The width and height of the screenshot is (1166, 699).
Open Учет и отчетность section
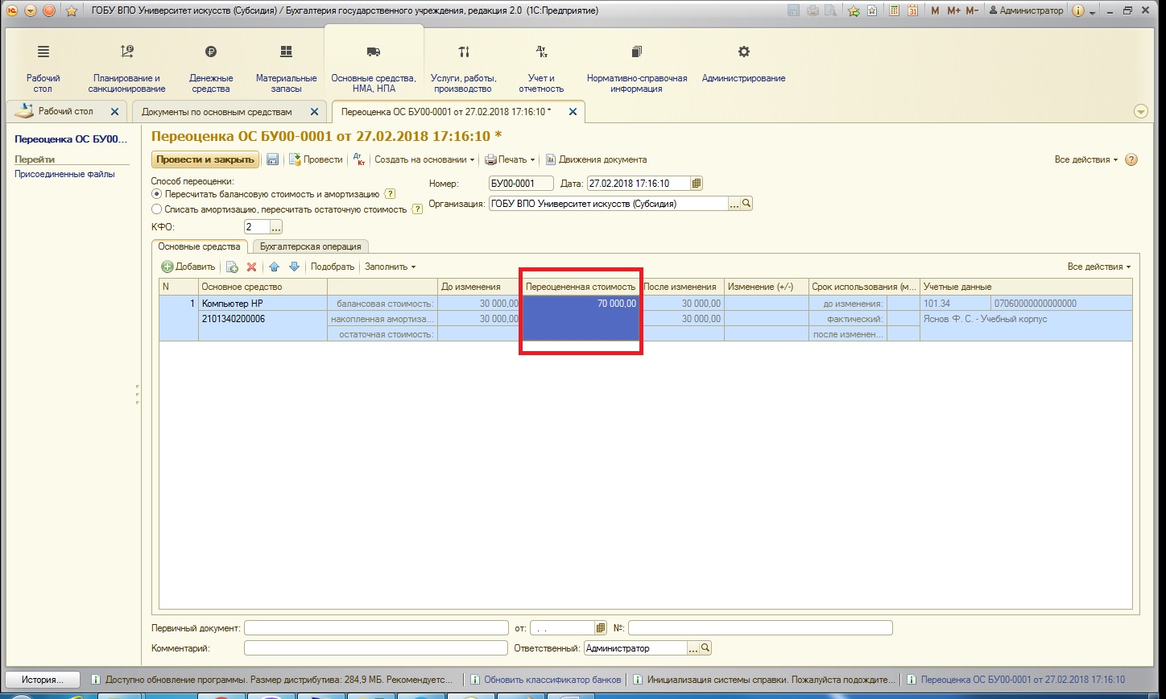point(541,68)
